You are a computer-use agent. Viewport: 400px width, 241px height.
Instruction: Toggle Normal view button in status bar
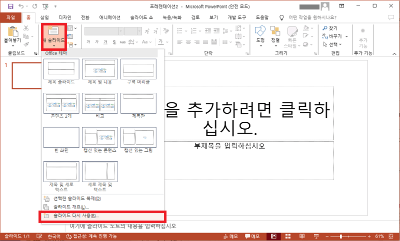click(273, 236)
